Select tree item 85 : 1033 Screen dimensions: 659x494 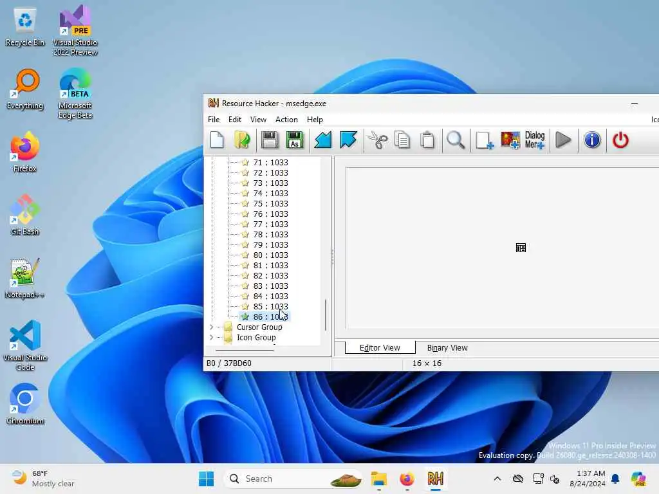(x=270, y=307)
